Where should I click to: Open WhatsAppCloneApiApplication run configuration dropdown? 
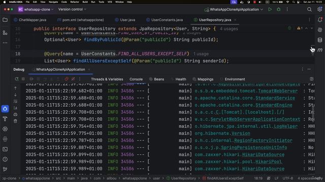[x=234, y=10]
